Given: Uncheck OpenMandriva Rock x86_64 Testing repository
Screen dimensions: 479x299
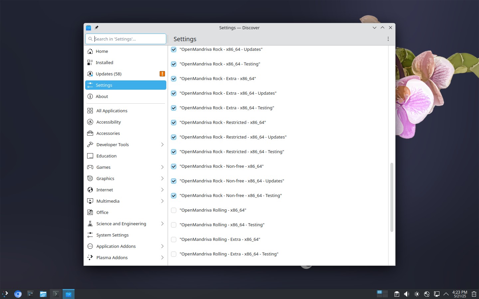Looking at the screenshot, I should pos(174,64).
